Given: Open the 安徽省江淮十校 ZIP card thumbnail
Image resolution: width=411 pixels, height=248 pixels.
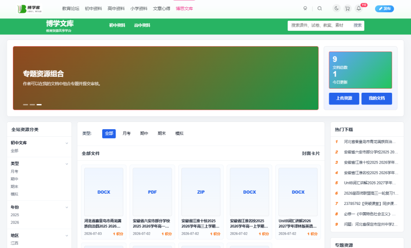Looking at the screenshot, I should [x=201, y=192].
